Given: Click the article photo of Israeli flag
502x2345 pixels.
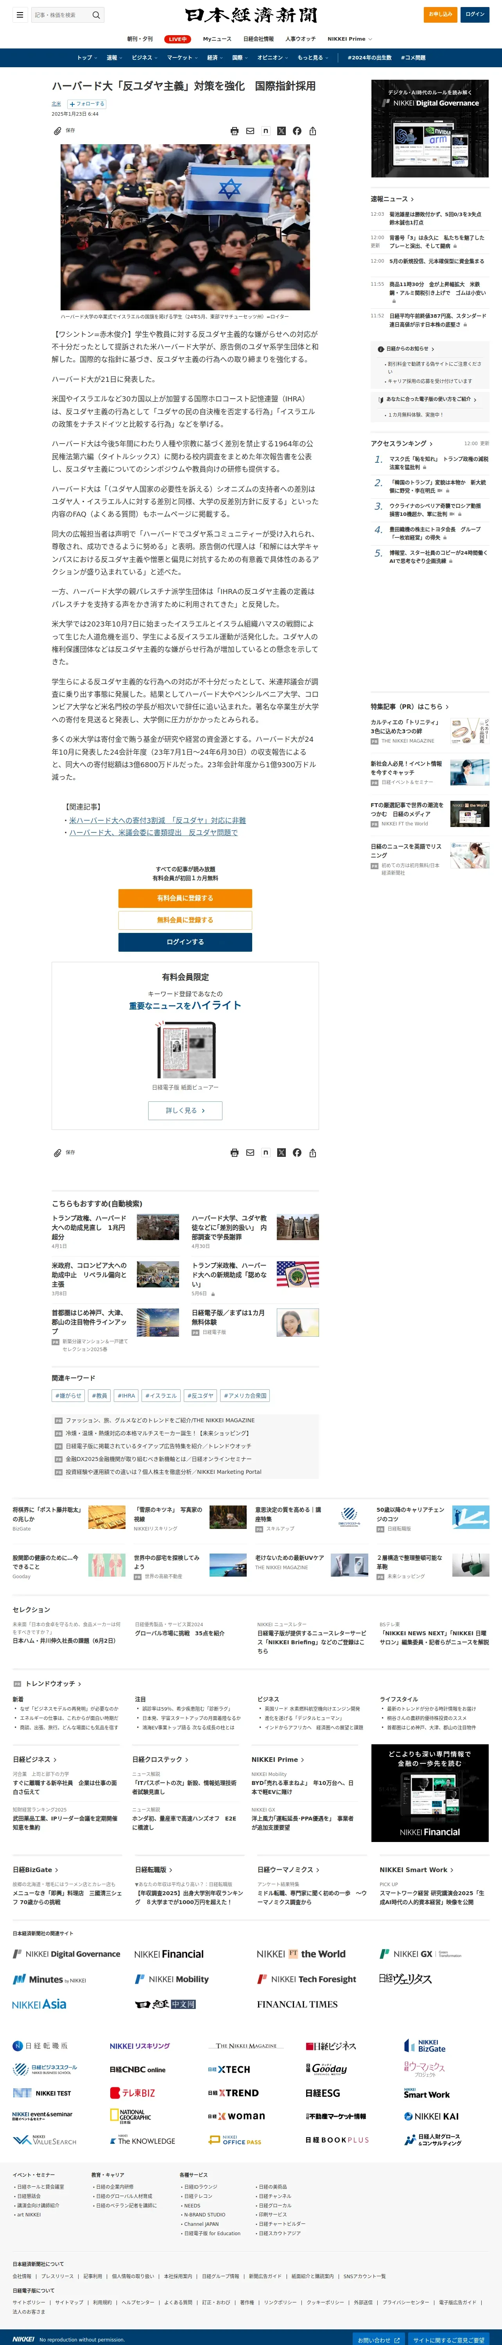Looking at the screenshot, I should click(x=185, y=227).
